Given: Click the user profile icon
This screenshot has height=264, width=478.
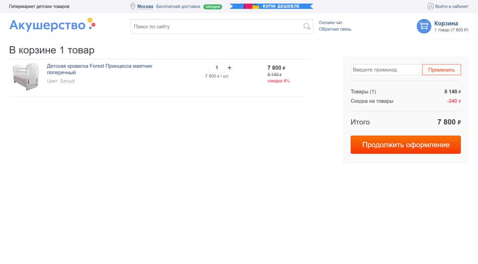Looking at the screenshot, I should pyautogui.click(x=430, y=6).
